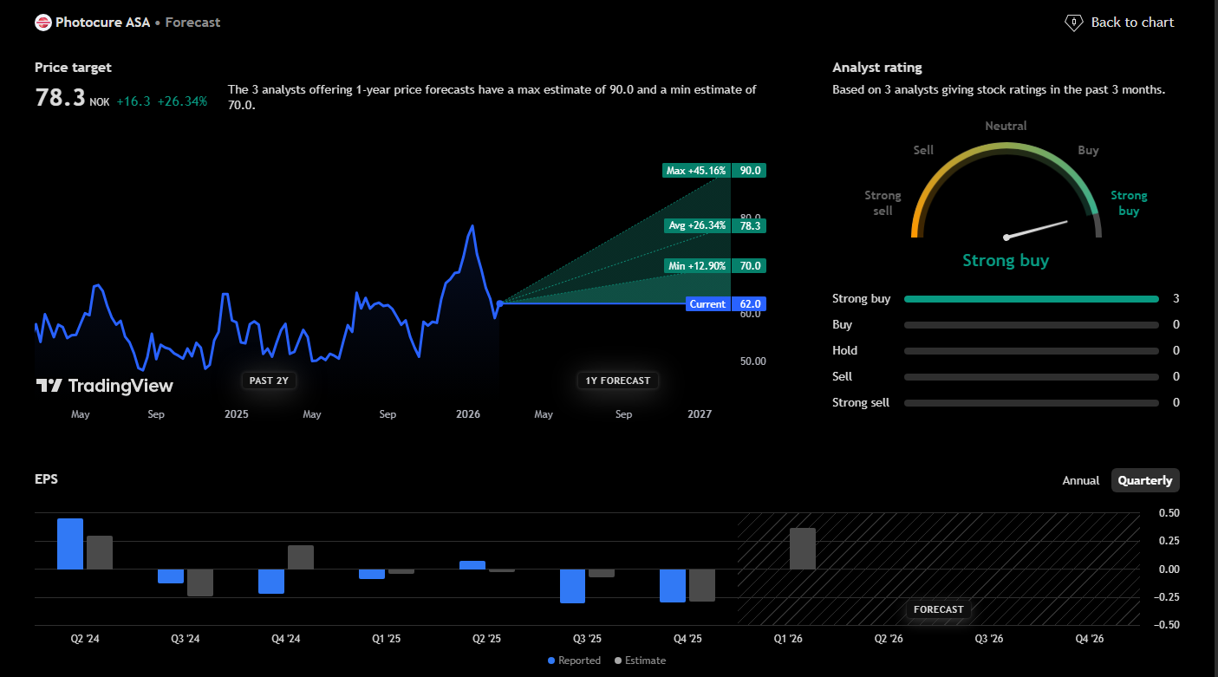Click the analyst rating gauge needle
Viewport: 1218px width, 677px height.
1036,230
